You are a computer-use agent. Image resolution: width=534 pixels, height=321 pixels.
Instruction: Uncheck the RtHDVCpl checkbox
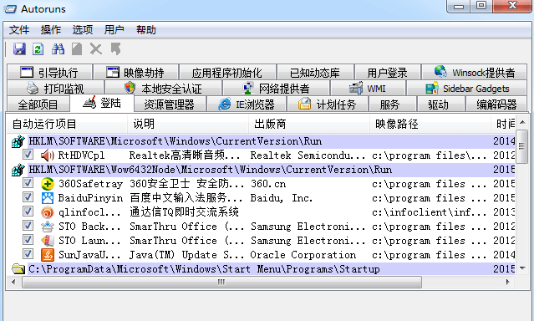click(28, 155)
